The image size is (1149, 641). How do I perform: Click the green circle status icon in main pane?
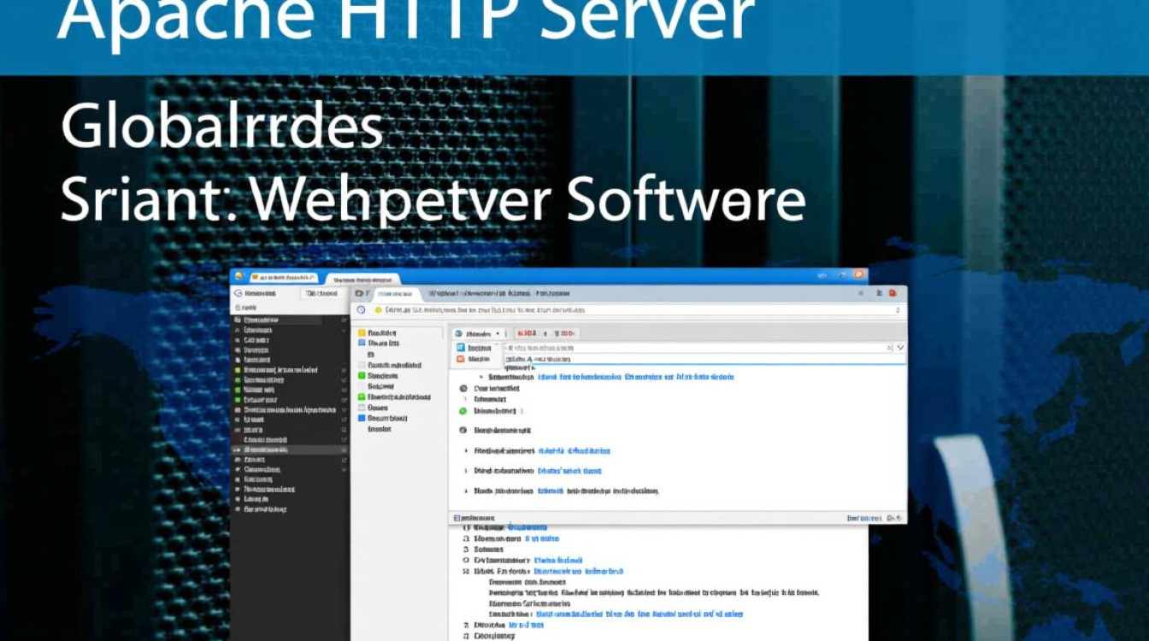click(x=463, y=411)
